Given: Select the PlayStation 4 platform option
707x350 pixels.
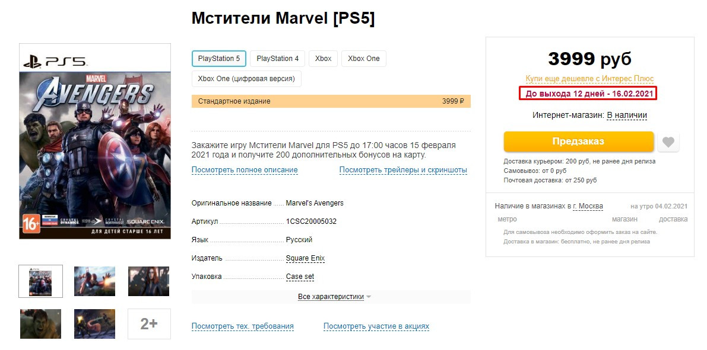Looking at the screenshot, I should (x=278, y=59).
